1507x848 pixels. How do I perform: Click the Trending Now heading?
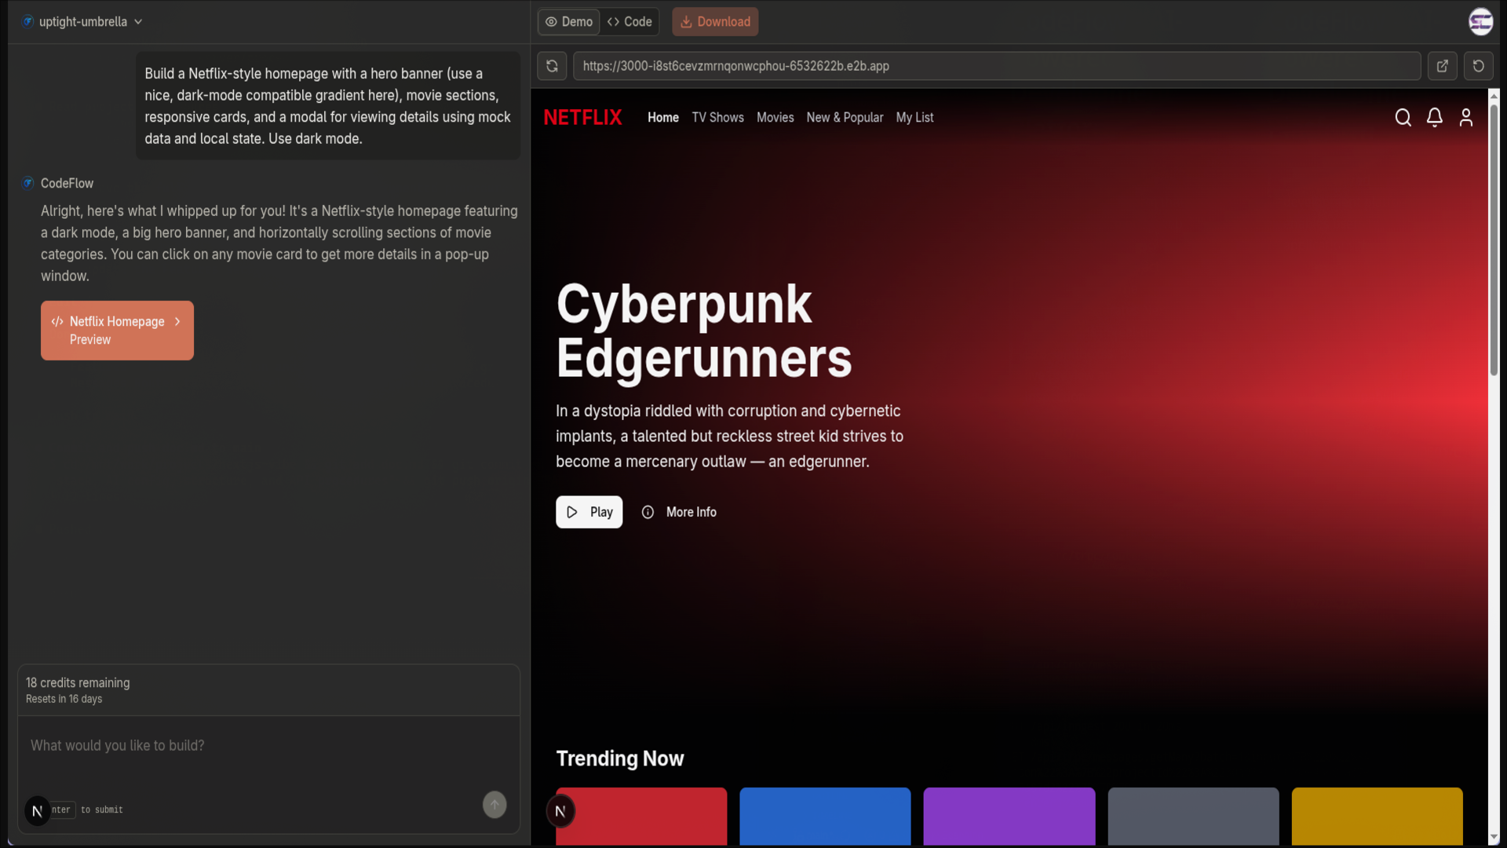pos(620,758)
